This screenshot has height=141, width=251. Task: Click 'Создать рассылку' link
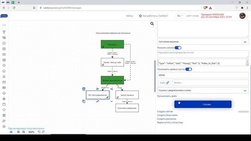[x=167, y=119]
